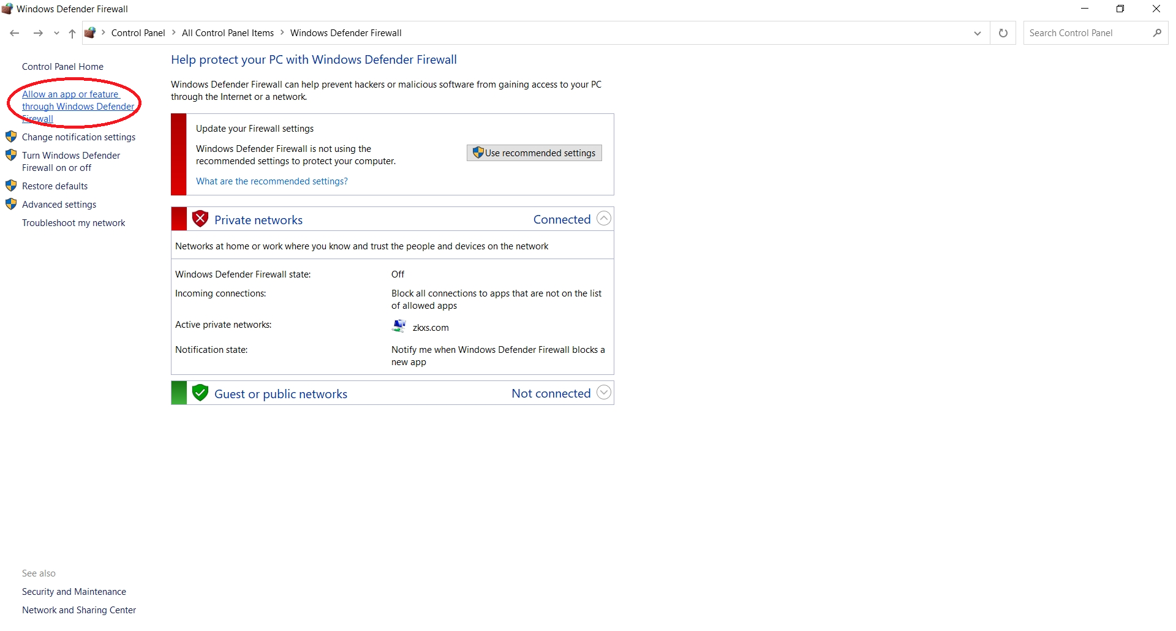Viewport: 1176px width, 631px height.
Task: Click 'Active private networks:' label
Action: (224, 325)
